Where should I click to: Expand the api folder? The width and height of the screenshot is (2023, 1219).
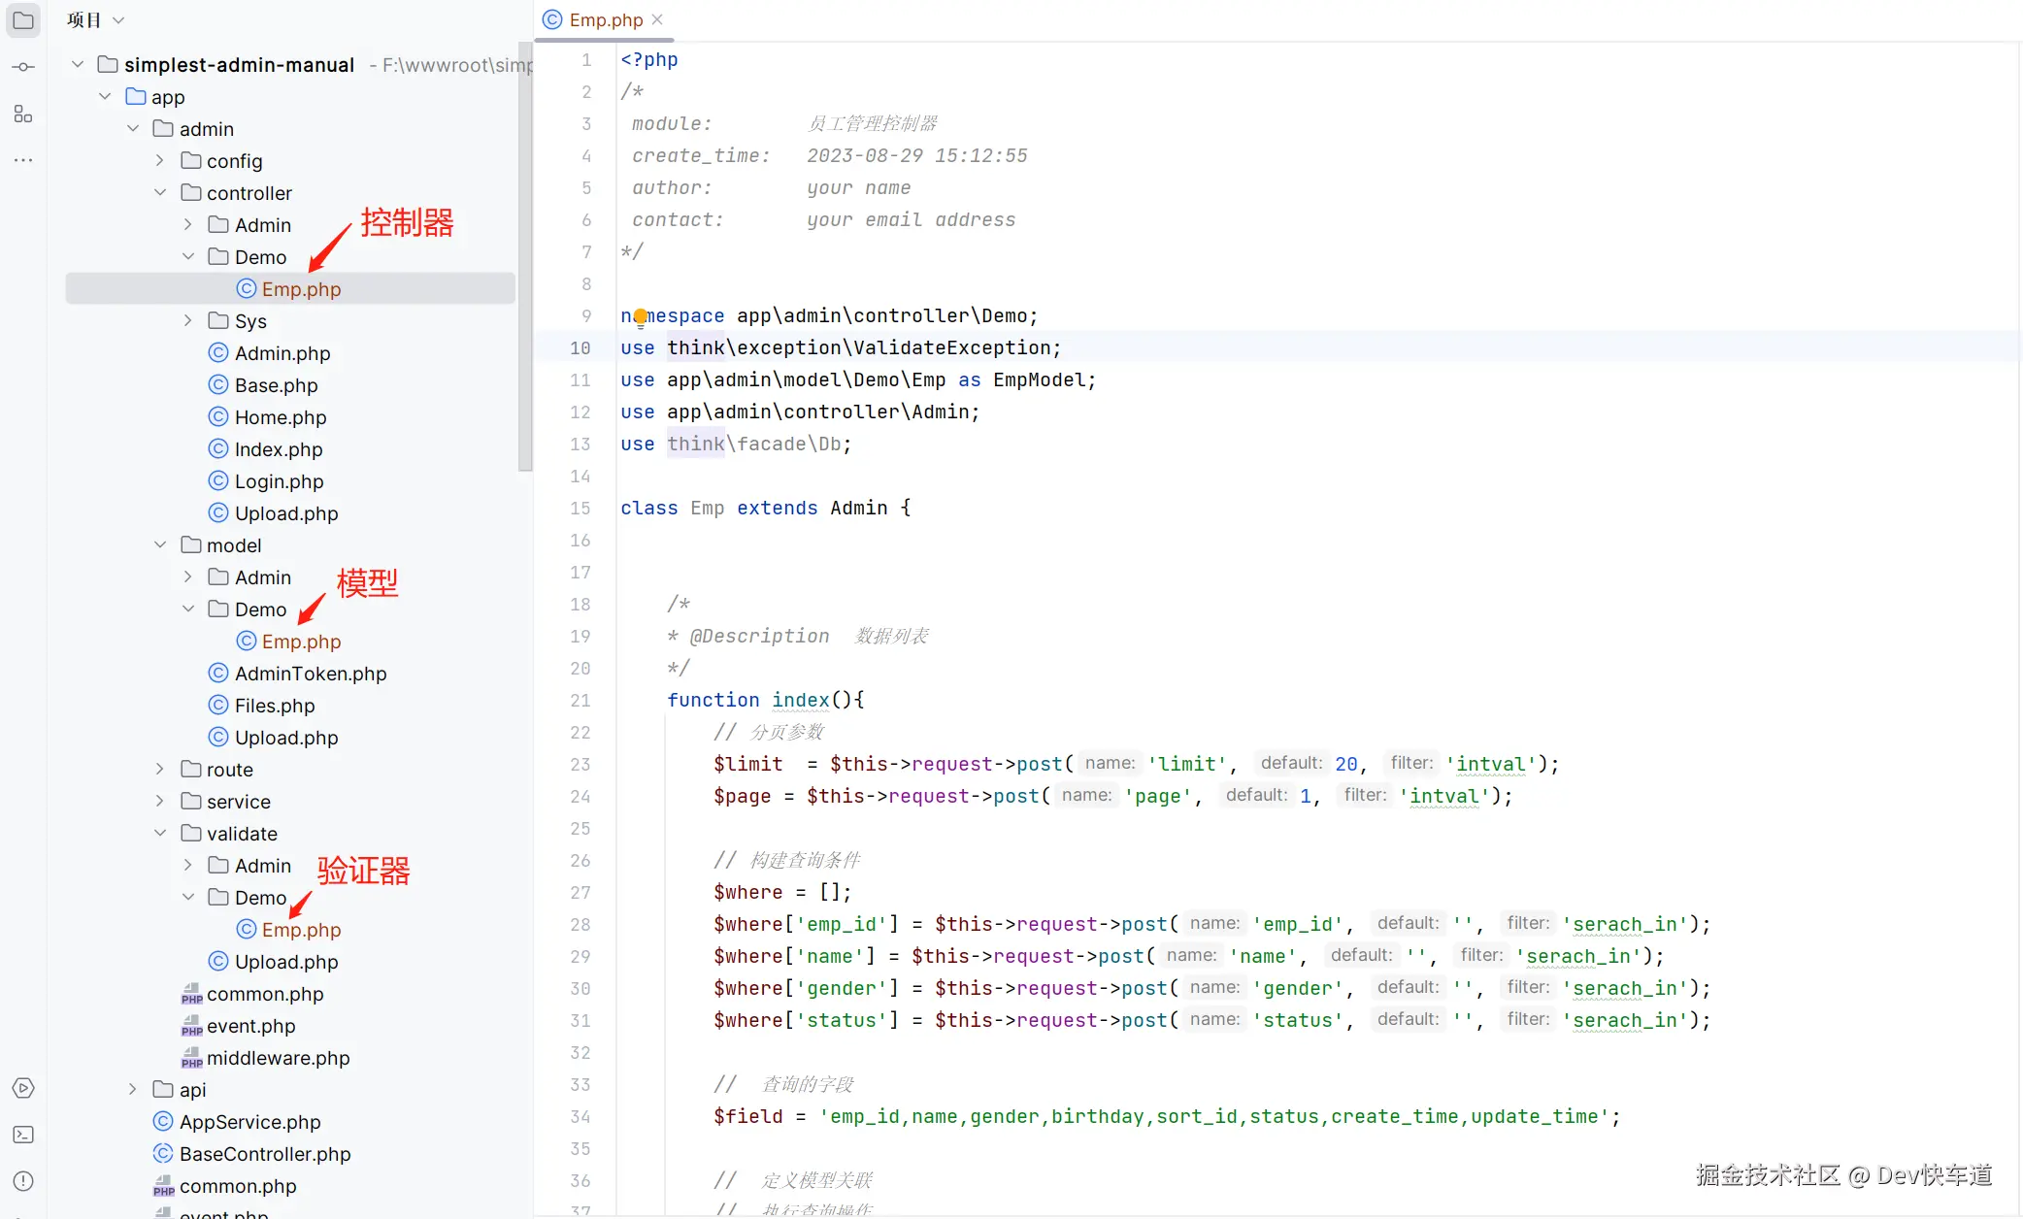coord(133,1090)
